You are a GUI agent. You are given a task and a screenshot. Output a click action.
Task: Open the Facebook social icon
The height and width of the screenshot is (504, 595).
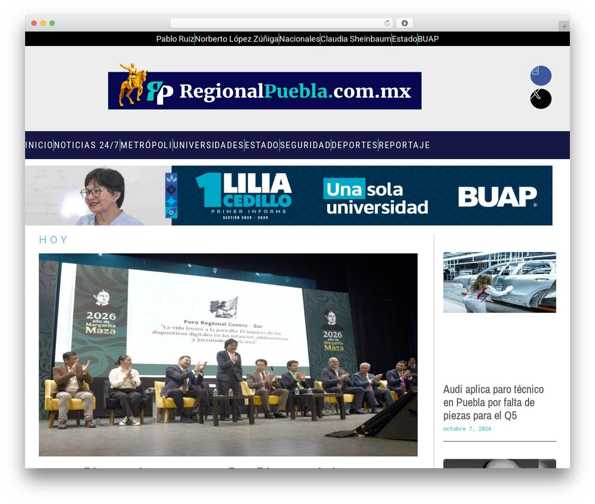[541, 76]
